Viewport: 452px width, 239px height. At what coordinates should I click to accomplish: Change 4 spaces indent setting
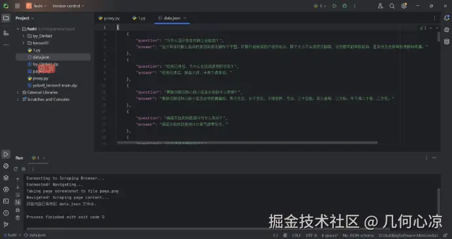tap(329, 235)
